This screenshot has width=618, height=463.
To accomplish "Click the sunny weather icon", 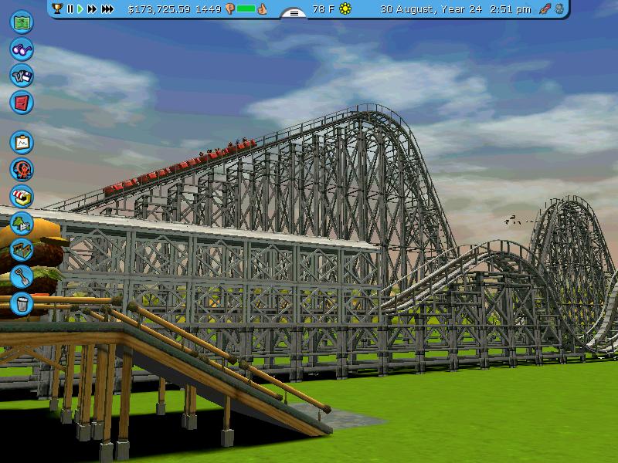I will click(x=345, y=8).
